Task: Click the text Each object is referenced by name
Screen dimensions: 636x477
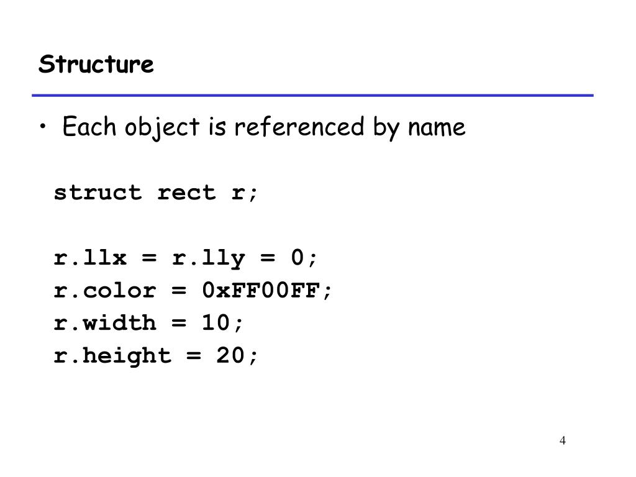Action: [x=263, y=127]
